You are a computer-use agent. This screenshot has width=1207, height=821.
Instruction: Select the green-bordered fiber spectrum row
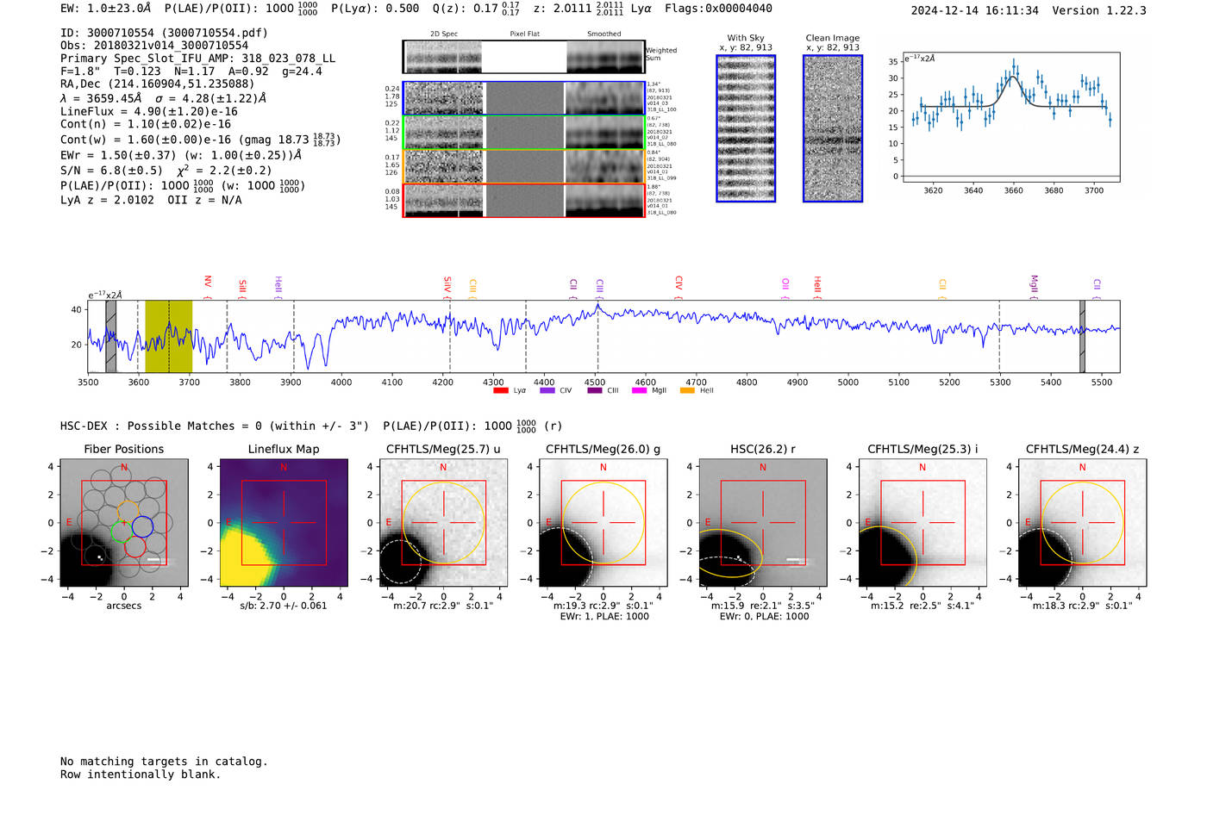(x=524, y=133)
